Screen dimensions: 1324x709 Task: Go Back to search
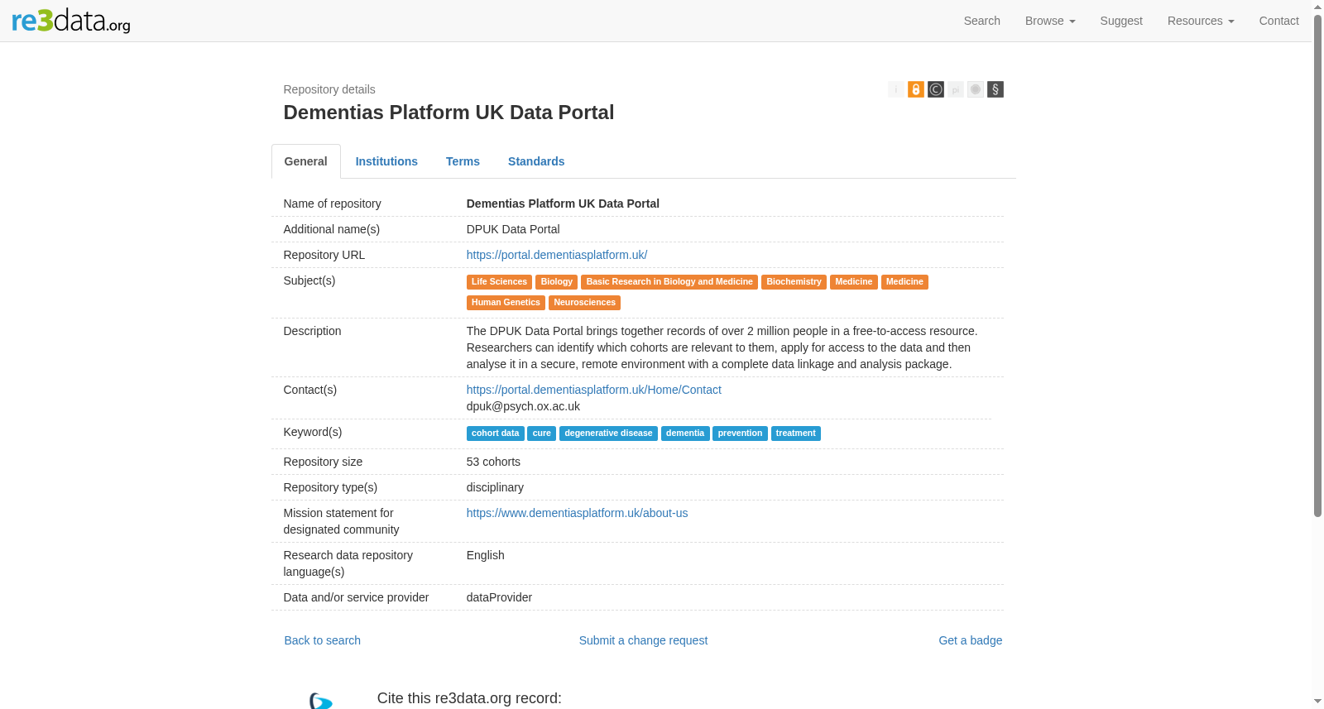tap(323, 640)
